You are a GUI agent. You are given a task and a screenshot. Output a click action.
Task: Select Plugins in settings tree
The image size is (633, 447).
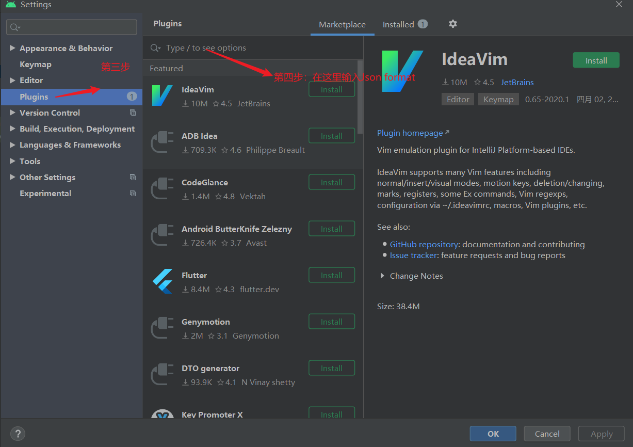pos(72,97)
